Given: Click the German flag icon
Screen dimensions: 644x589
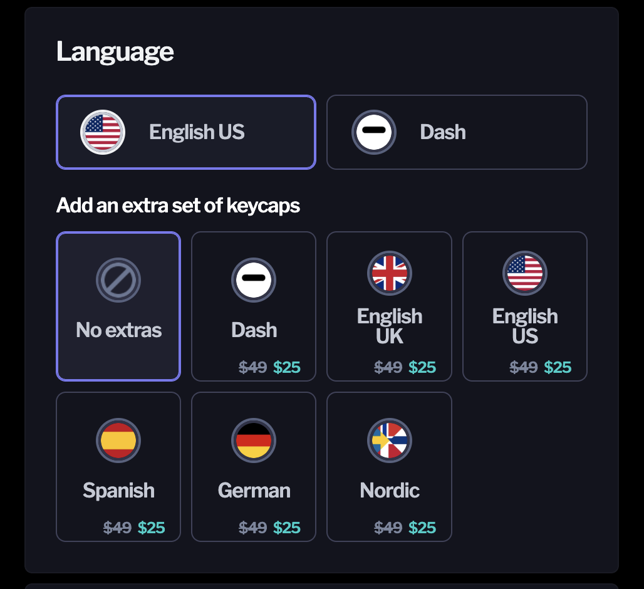Looking at the screenshot, I should click(254, 440).
